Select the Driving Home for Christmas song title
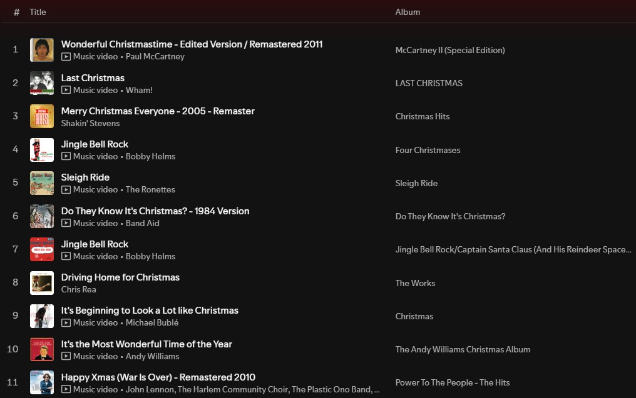The height and width of the screenshot is (398, 636). coord(120,277)
